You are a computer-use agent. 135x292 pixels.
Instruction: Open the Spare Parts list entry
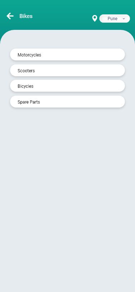point(67,102)
